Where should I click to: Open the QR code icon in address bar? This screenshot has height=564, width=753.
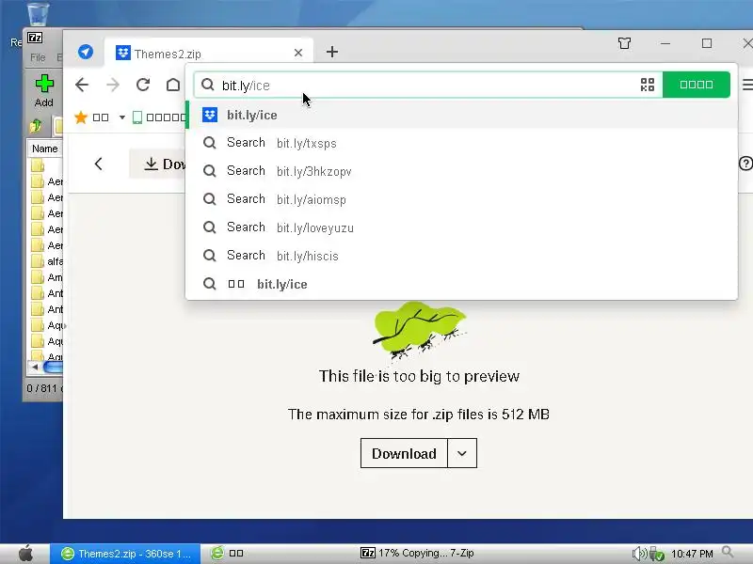coord(648,85)
